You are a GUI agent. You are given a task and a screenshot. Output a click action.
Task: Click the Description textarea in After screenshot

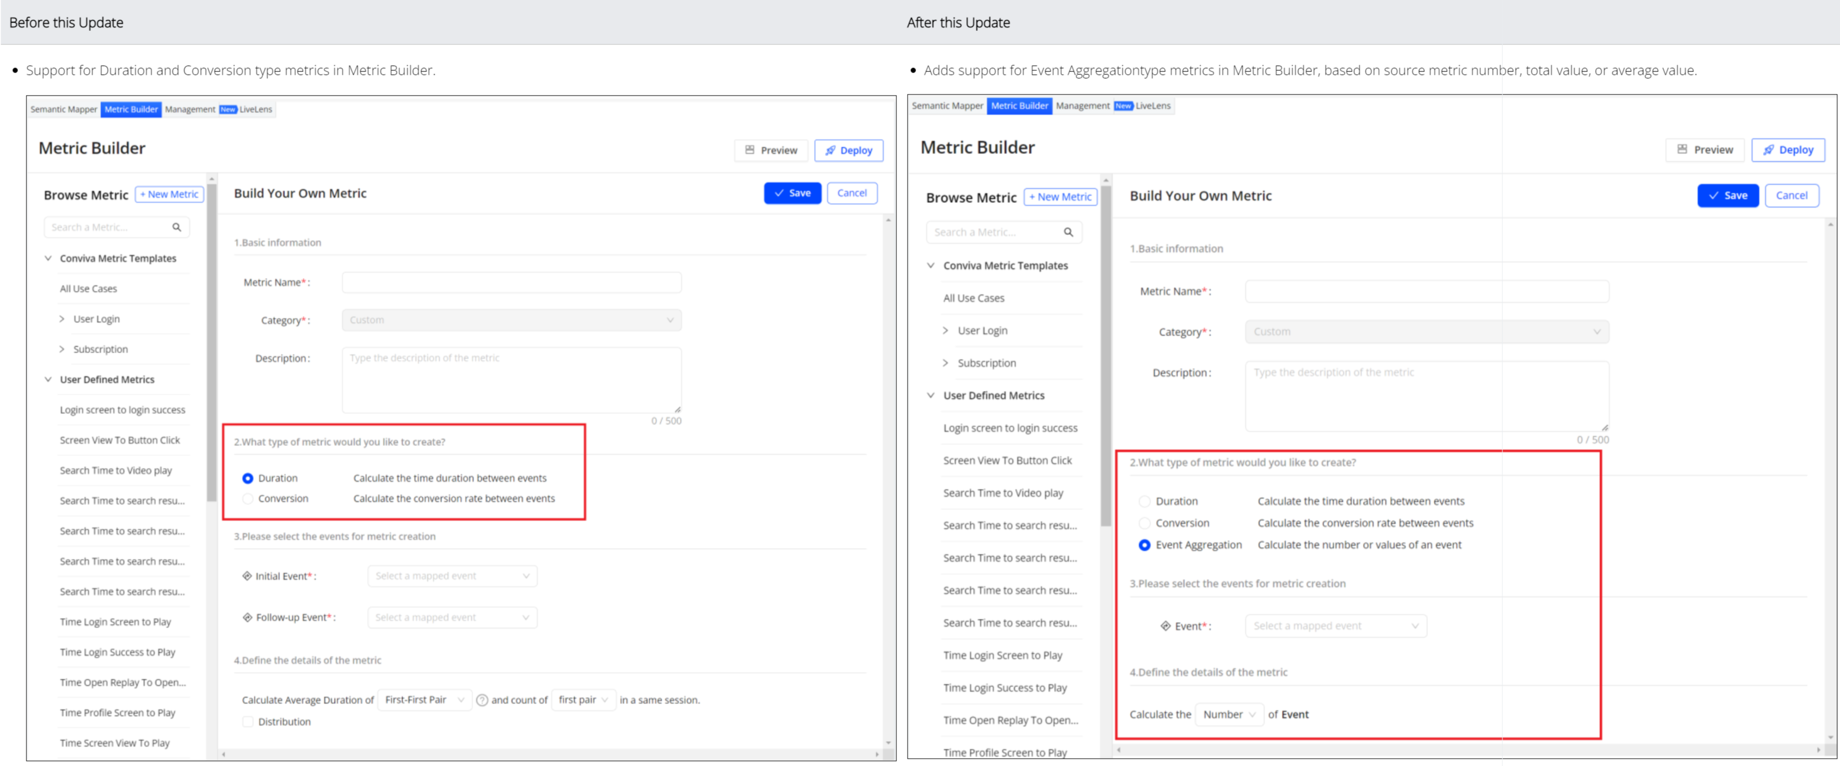point(1426,396)
